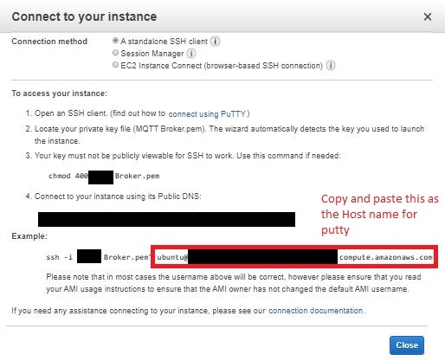This screenshot has height=361, width=445.
Task: Click the 'Connect to your instance' title
Action: click(x=84, y=16)
